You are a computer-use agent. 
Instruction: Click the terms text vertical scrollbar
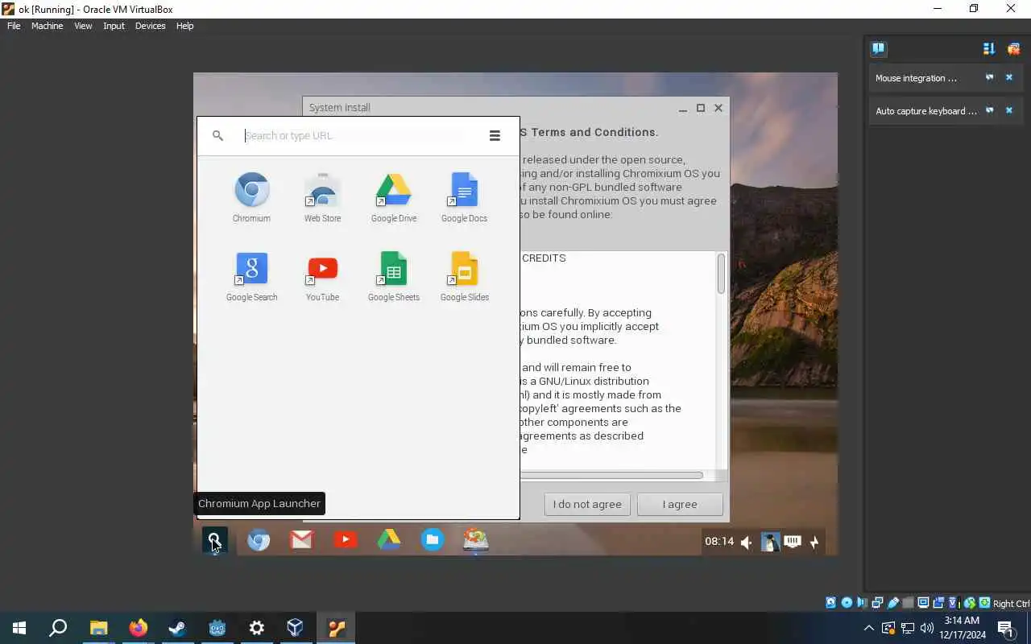coord(721,274)
